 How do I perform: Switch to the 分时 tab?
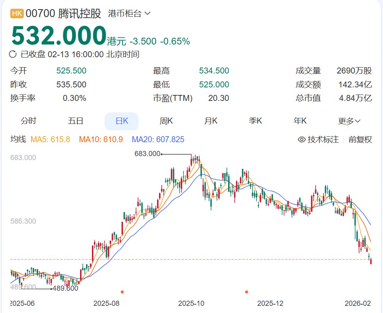29,121
